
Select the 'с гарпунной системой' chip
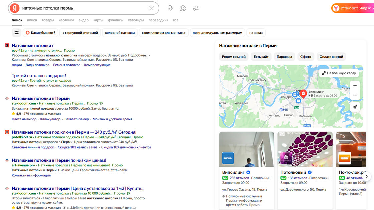80,33
